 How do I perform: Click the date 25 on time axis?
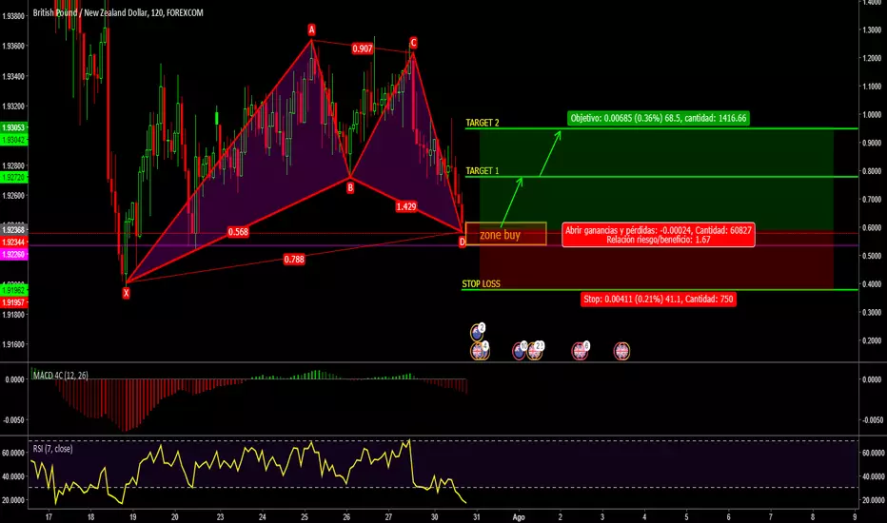(305, 516)
